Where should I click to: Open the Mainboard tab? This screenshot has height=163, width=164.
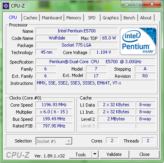pyautogui.click(x=52, y=18)
